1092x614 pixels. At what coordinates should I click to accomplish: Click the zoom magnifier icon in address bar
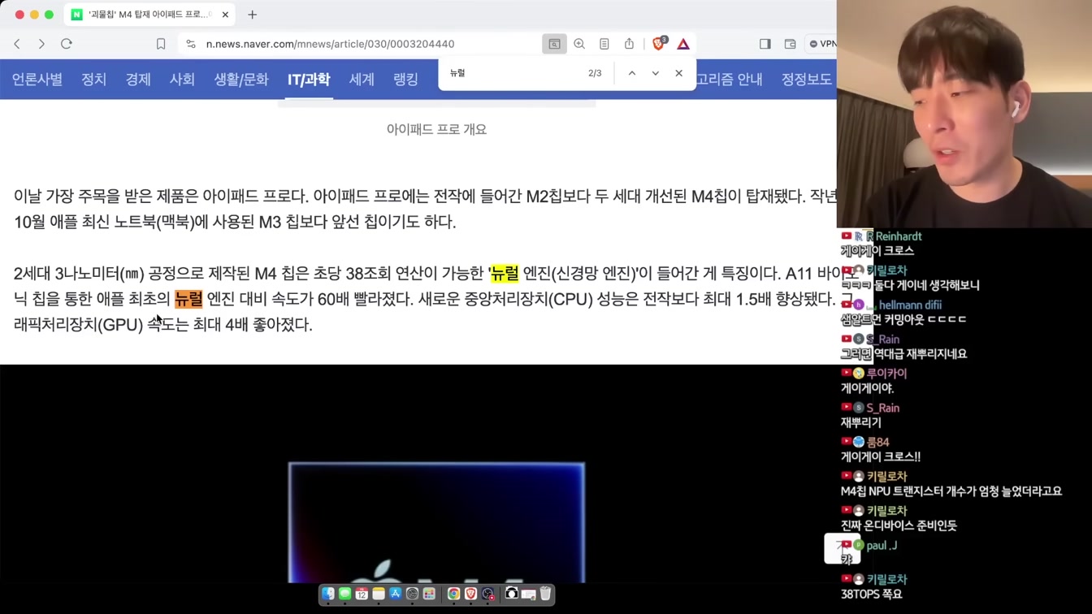coord(579,44)
